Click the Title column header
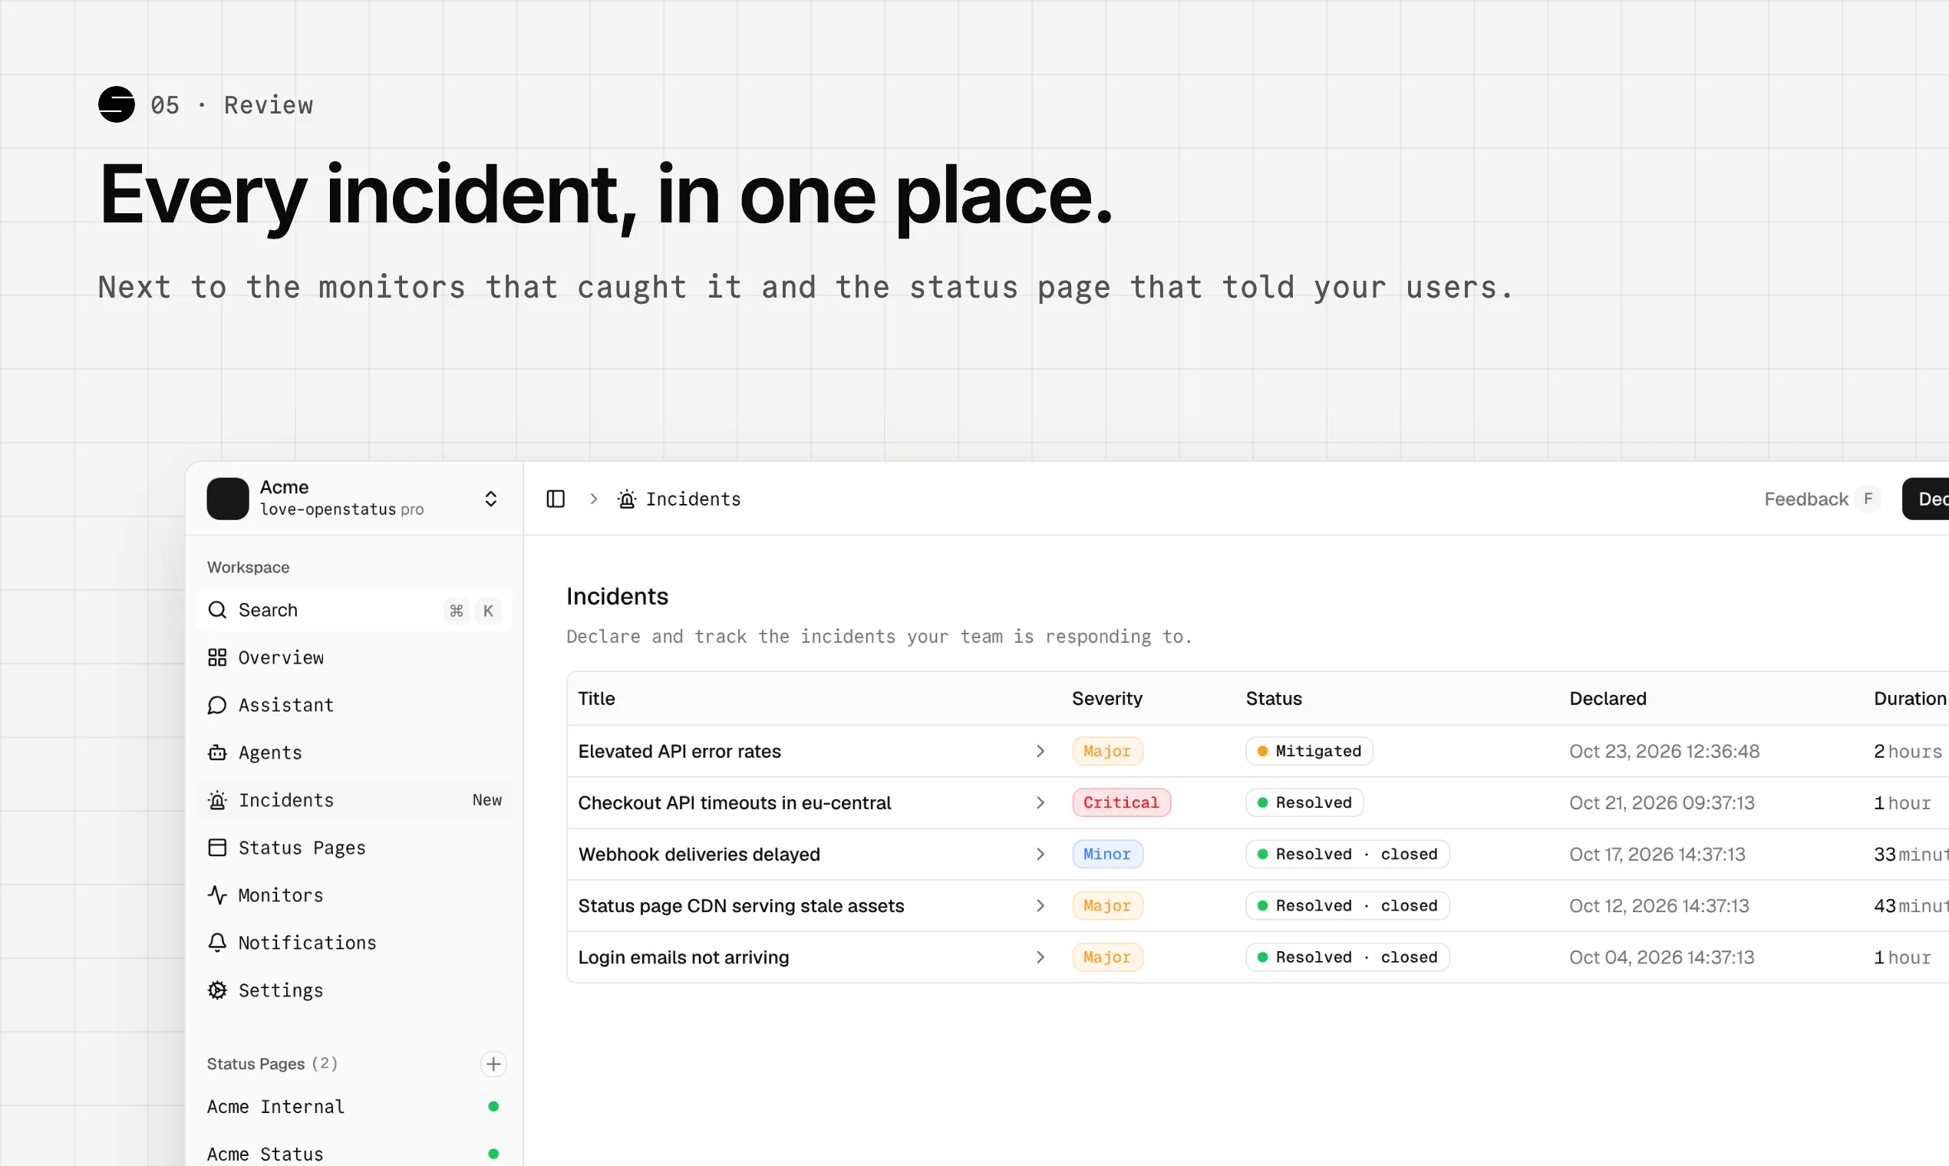 click(x=596, y=699)
